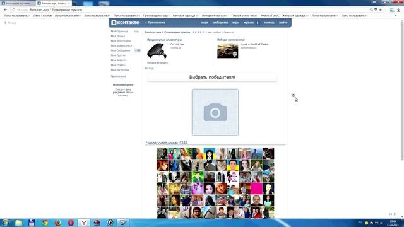Launch Opera from the taskbar
Screen dimensions: 404x227
coord(71,223)
